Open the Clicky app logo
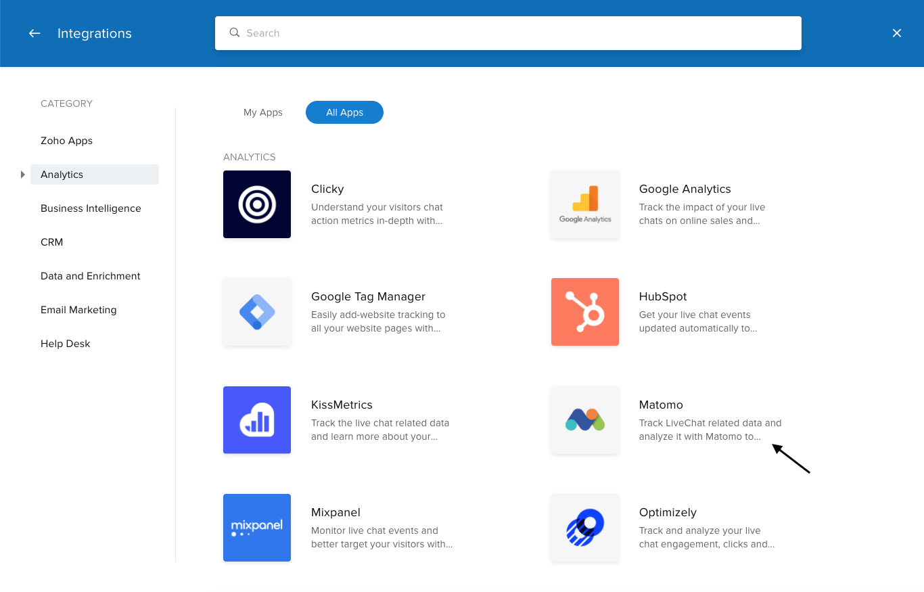The image size is (924, 592). click(257, 204)
